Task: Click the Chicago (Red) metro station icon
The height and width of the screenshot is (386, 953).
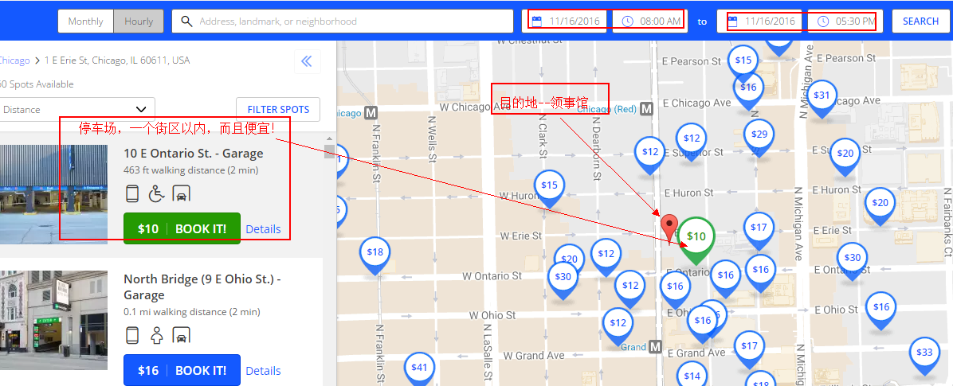Action: pyautogui.click(x=647, y=109)
